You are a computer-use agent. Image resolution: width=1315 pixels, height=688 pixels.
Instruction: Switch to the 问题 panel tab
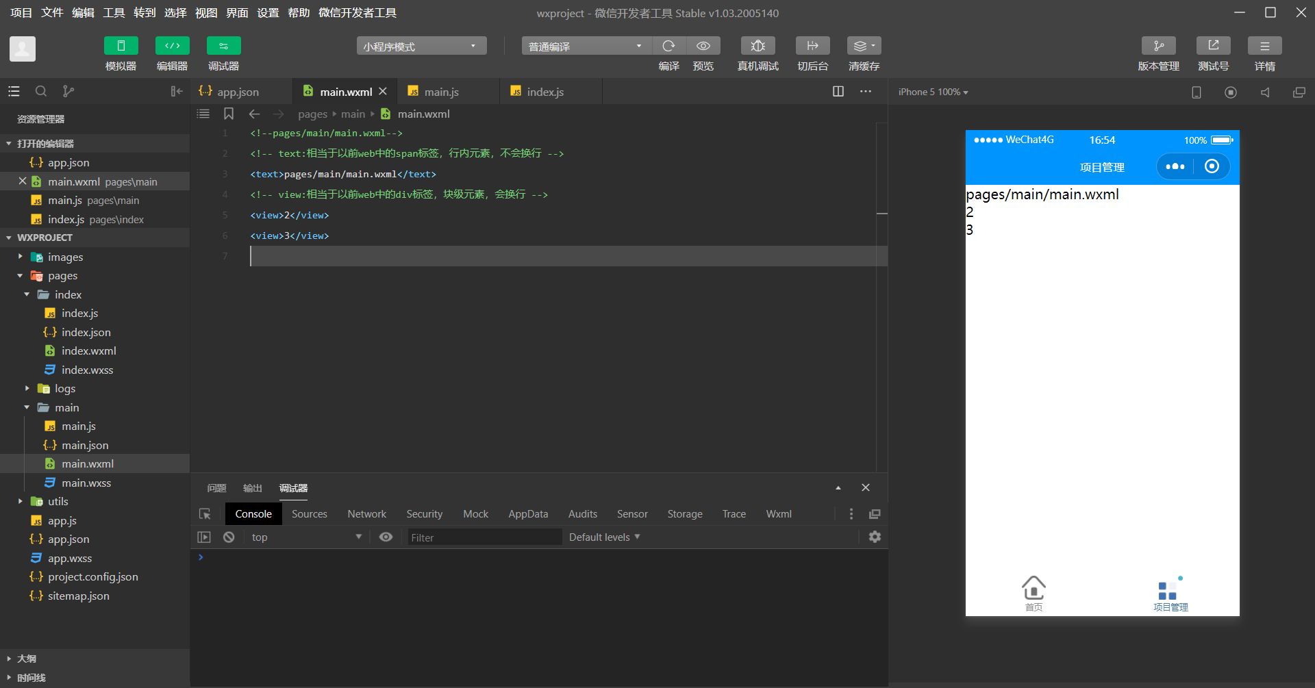pos(216,488)
